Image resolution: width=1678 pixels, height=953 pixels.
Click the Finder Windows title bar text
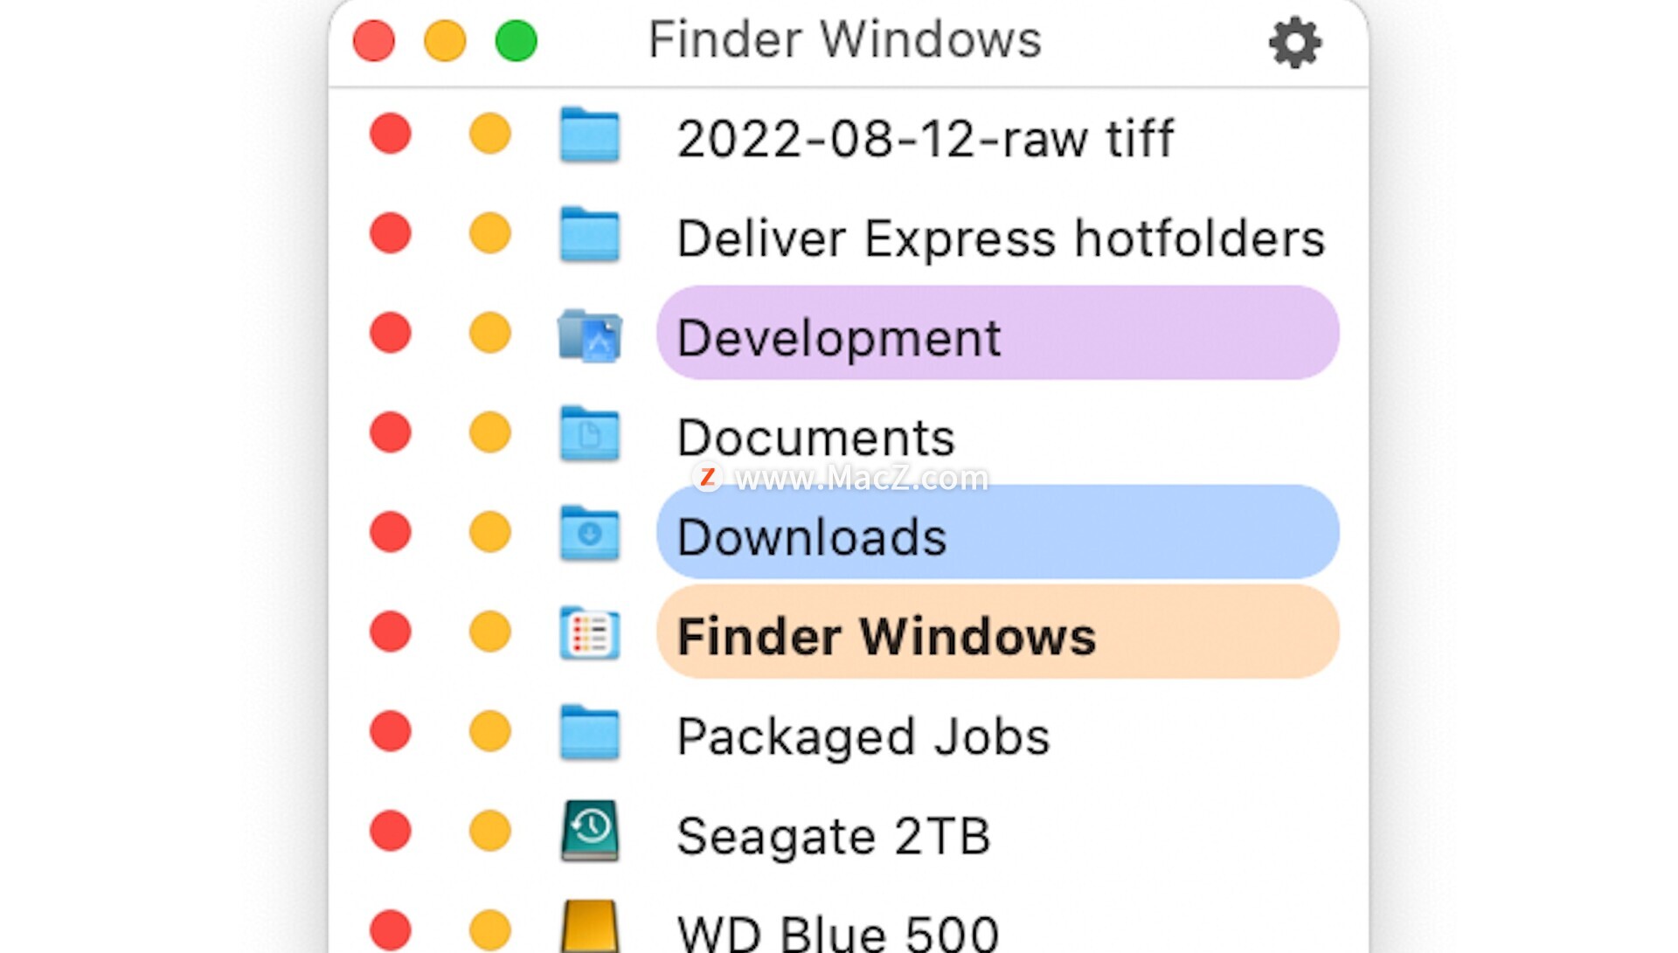[x=844, y=40]
